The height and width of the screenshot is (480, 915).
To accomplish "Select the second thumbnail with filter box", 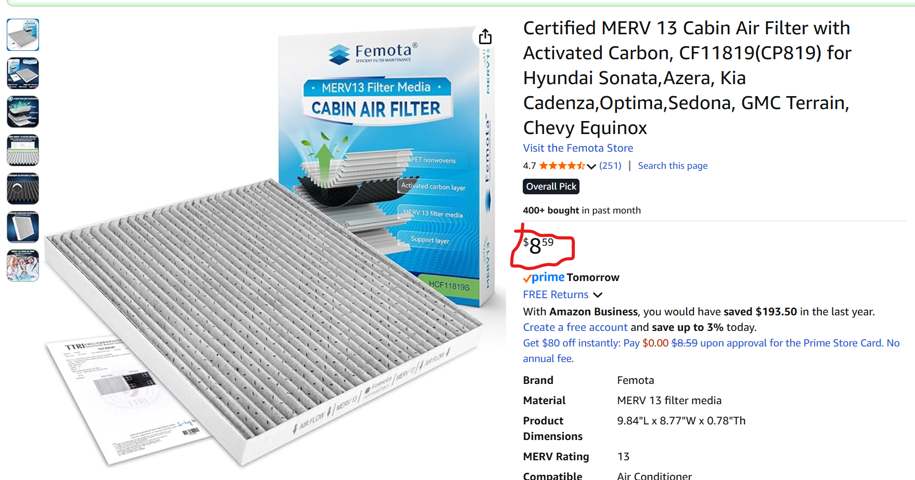I will tap(23, 73).
